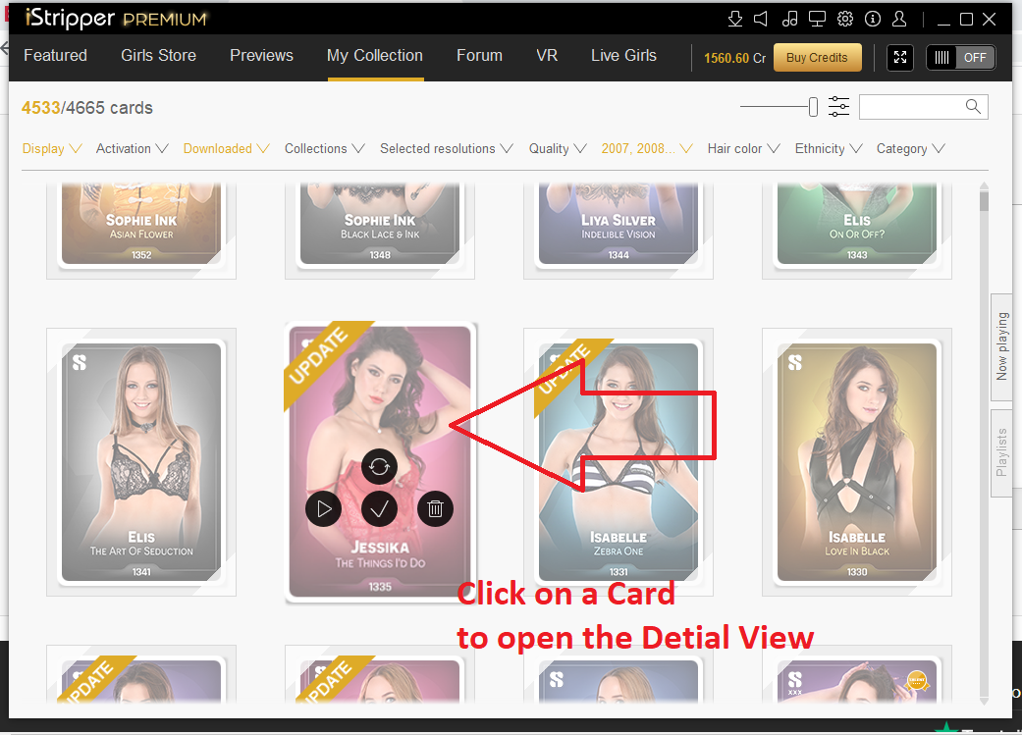The height and width of the screenshot is (735, 1022).
Task: Open the user account icon
Action: click(x=900, y=20)
